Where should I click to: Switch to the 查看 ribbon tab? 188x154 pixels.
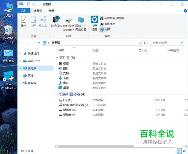click(x=51, y=11)
